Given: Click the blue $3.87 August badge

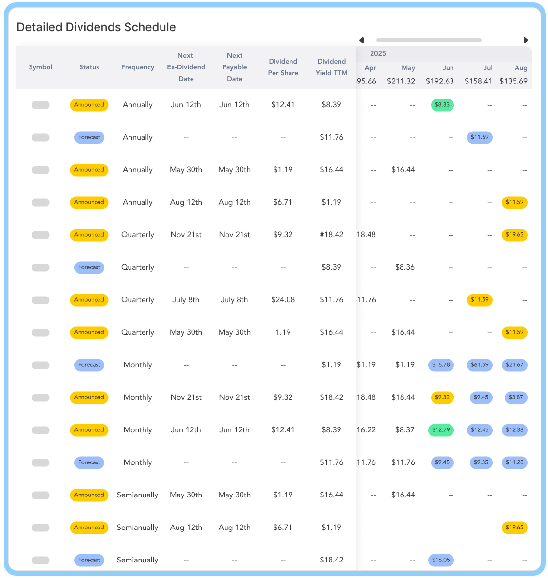Looking at the screenshot, I should 516,397.
